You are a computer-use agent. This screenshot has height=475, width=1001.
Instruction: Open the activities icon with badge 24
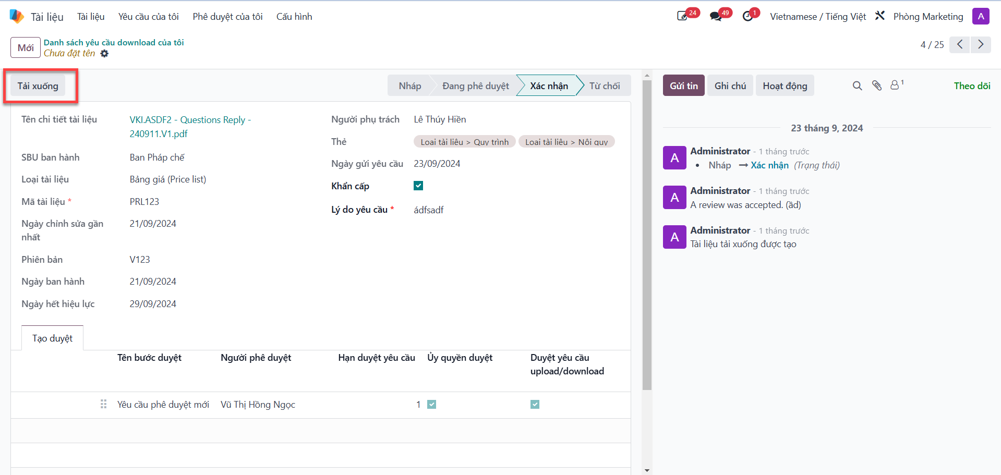tap(683, 16)
